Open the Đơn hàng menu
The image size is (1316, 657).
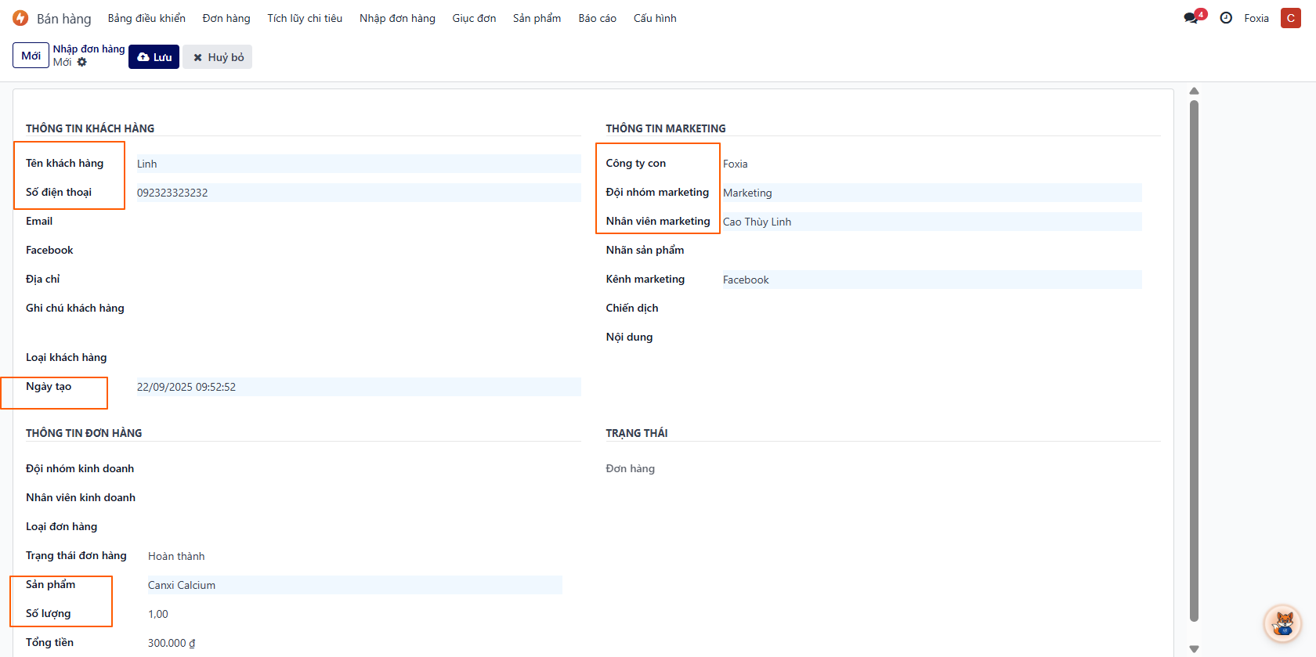click(226, 18)
